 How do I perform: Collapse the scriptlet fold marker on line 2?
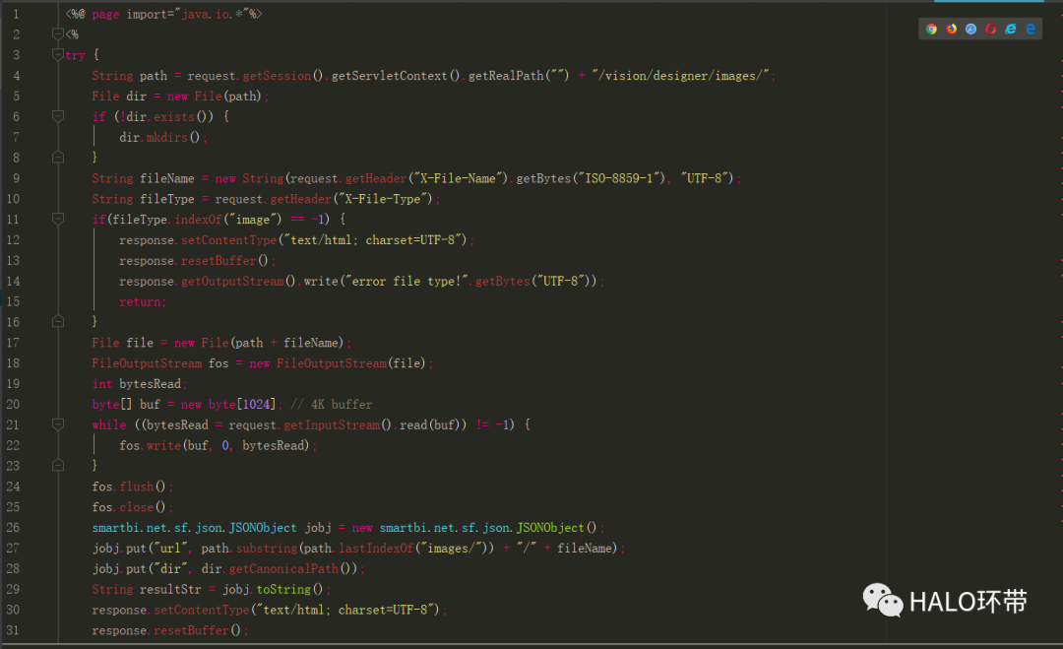click(58, 34)
